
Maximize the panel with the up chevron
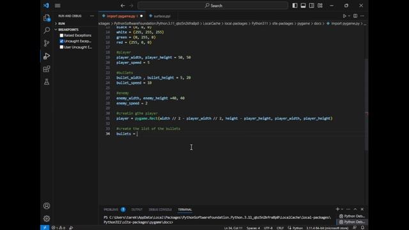(355, 209)
